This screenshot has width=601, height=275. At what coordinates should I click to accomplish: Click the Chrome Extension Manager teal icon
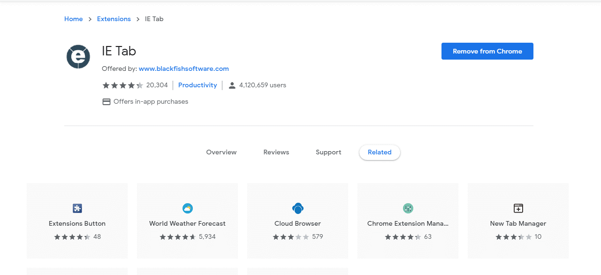408,208
